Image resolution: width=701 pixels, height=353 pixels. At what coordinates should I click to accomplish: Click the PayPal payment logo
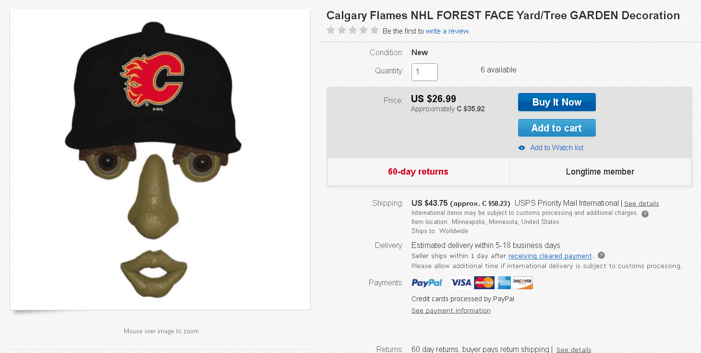pos(427,283)
